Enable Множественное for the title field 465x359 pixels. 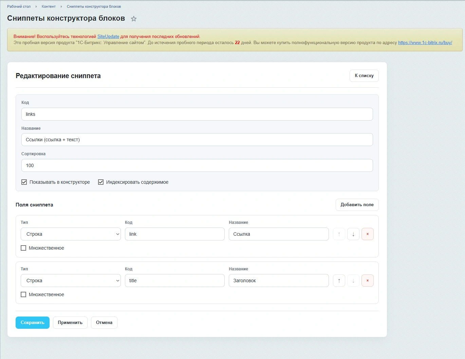point(23,294)
